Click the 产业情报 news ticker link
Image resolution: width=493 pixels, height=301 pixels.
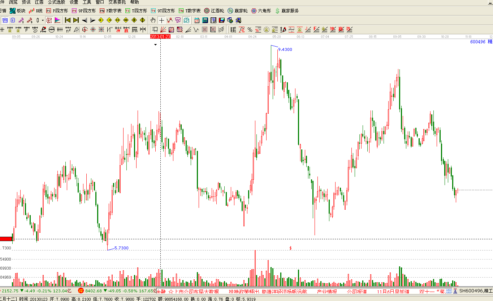(x=327, y=291)
